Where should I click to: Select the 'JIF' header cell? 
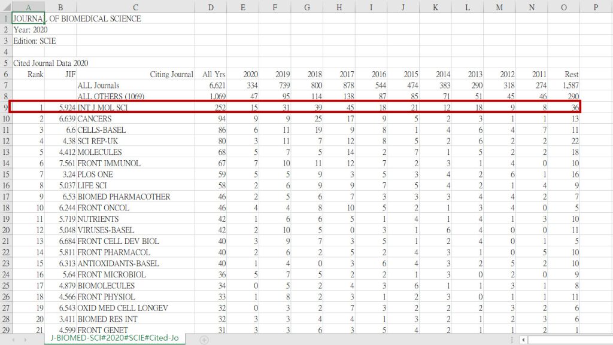pyautogui.click(x=60, y=74)
